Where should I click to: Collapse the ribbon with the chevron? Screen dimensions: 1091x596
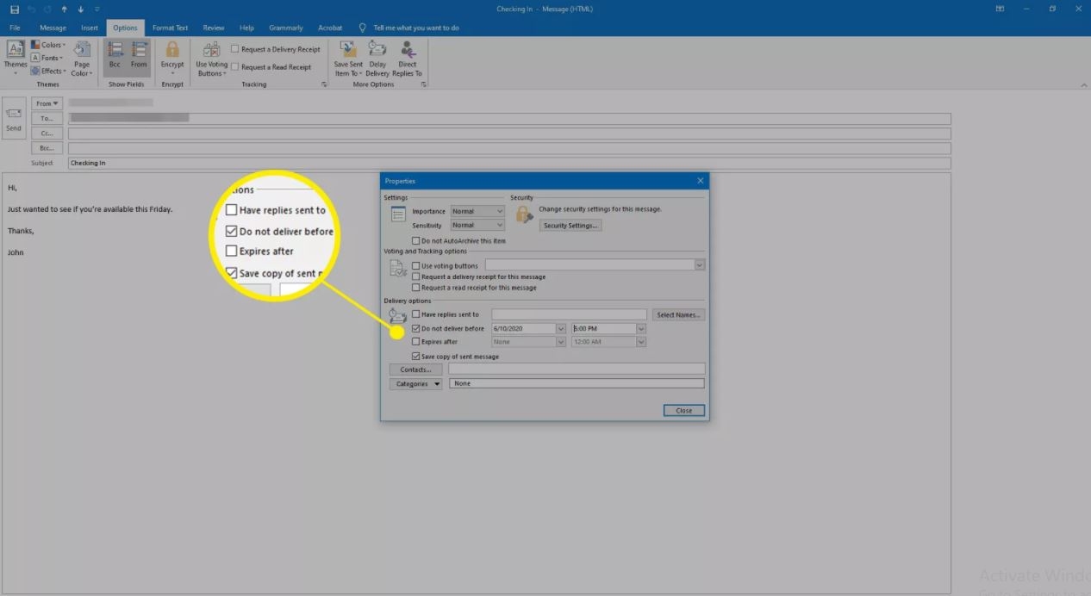(1083, 84)
